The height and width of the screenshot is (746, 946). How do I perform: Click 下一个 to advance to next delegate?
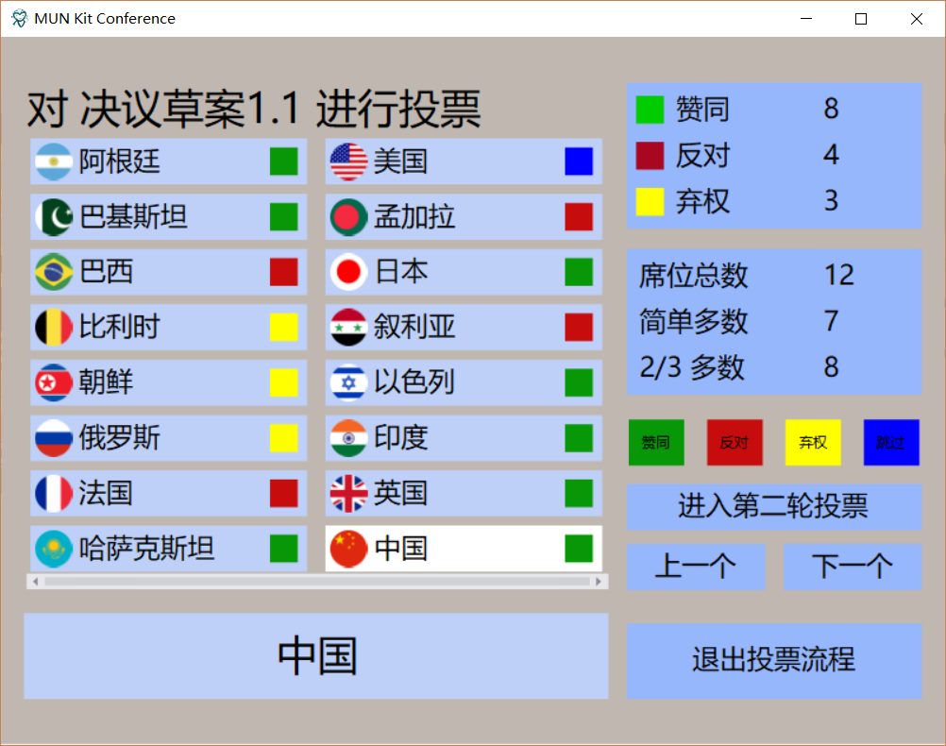pos(852,567)
